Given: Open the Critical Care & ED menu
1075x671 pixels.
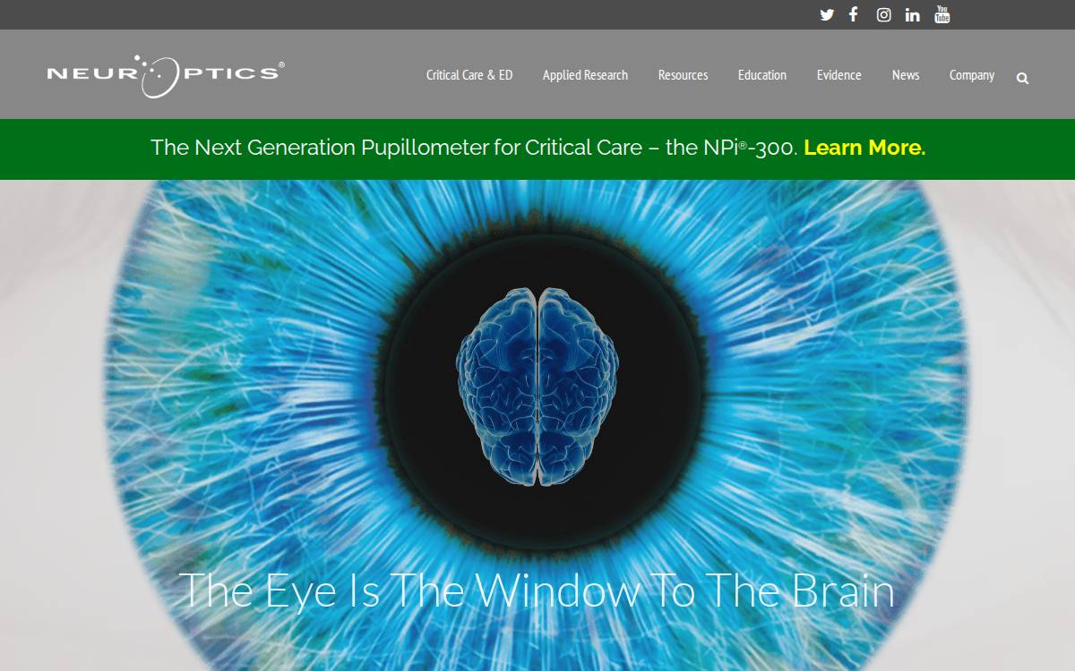Looking at the screenshot, I should coord(469,75).
